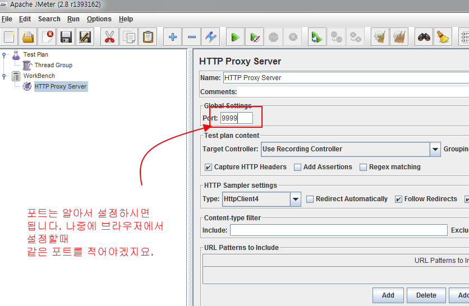Open Target Controller dropdown

[435, 149]
